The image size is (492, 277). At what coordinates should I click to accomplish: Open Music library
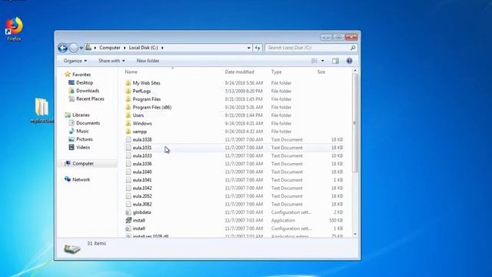click(82, 131)
